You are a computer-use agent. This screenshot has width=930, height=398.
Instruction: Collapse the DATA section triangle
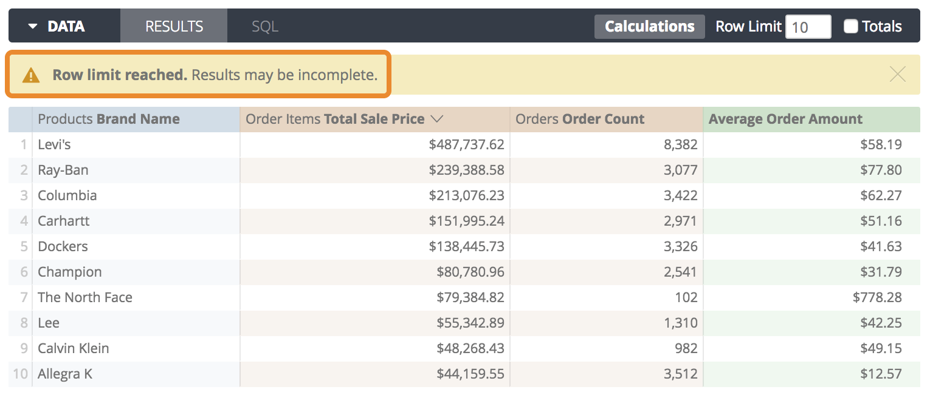(x=33, y=27)
